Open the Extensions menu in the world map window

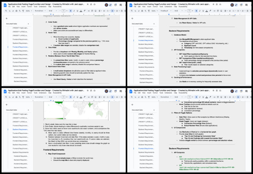tap(42, 93)
